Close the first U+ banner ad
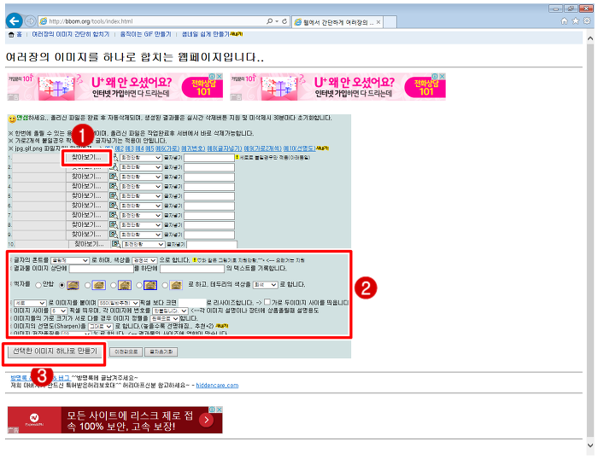 click(x=220, y=76)
